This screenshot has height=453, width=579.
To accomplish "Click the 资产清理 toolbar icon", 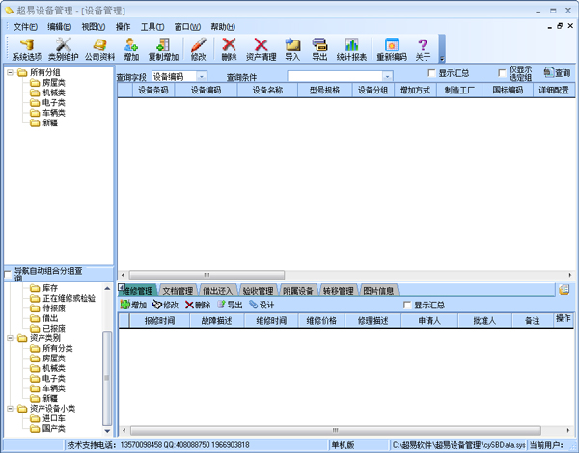I will [x=261, y=49].
